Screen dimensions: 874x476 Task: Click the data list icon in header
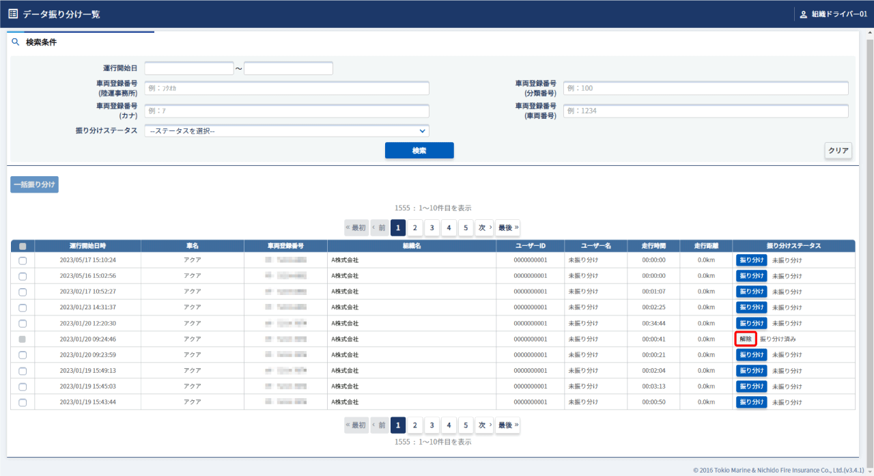point(13,14)
